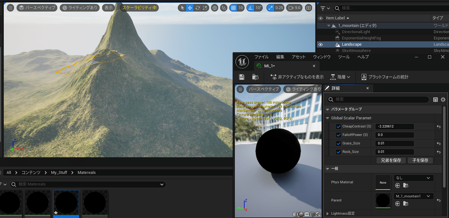Hide Landscape using its eye icon
This screenshot has height=218, width=449.
click(x=320, y=44)
